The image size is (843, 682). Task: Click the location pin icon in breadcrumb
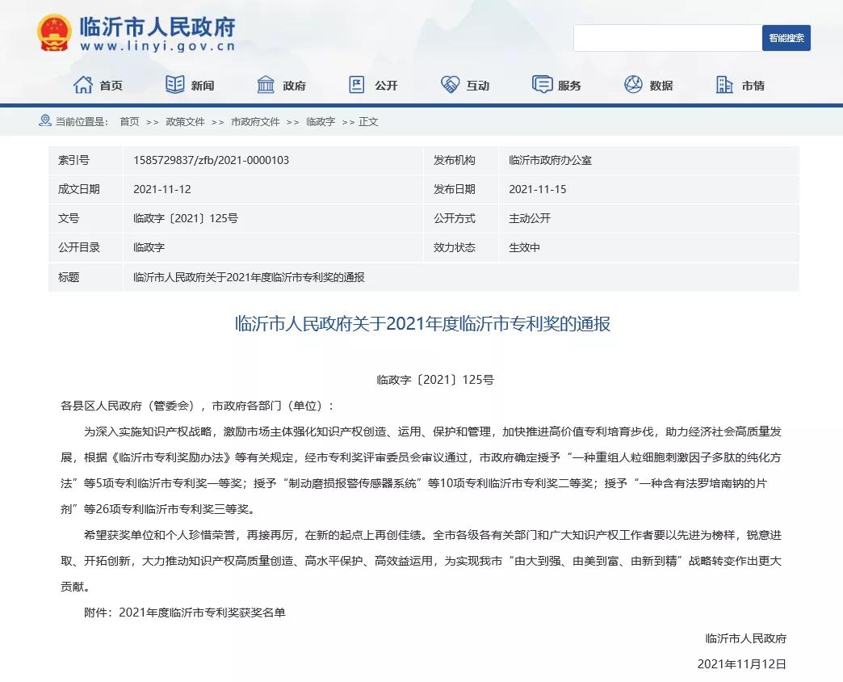pos(45,120)
